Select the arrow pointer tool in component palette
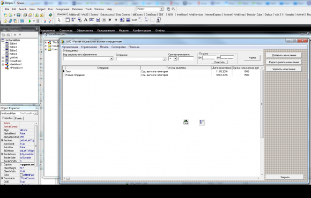The width and height of the screenshot is (311, 198). click(59, 20)
